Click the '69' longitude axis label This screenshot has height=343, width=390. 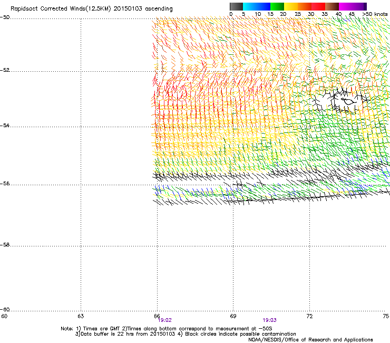point(233,316)
